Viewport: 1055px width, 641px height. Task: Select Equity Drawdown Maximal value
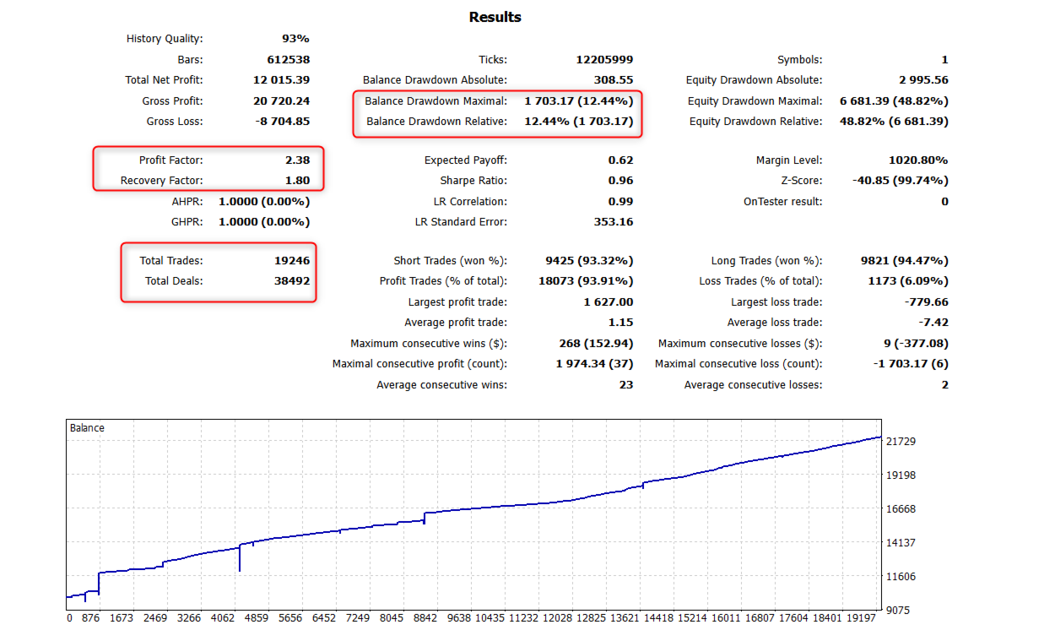(894, 101)
